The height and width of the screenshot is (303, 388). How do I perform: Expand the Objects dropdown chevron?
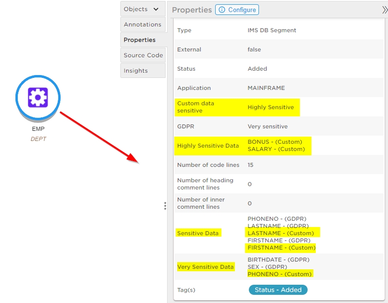coord(155,9)
